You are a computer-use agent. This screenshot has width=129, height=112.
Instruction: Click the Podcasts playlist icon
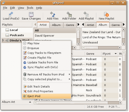coord(7,35)
